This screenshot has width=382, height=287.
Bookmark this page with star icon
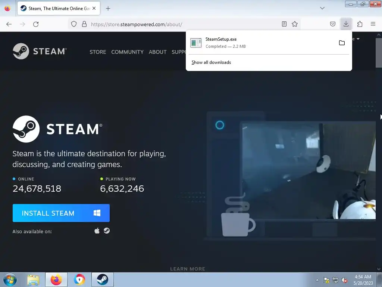click(295, 24)
